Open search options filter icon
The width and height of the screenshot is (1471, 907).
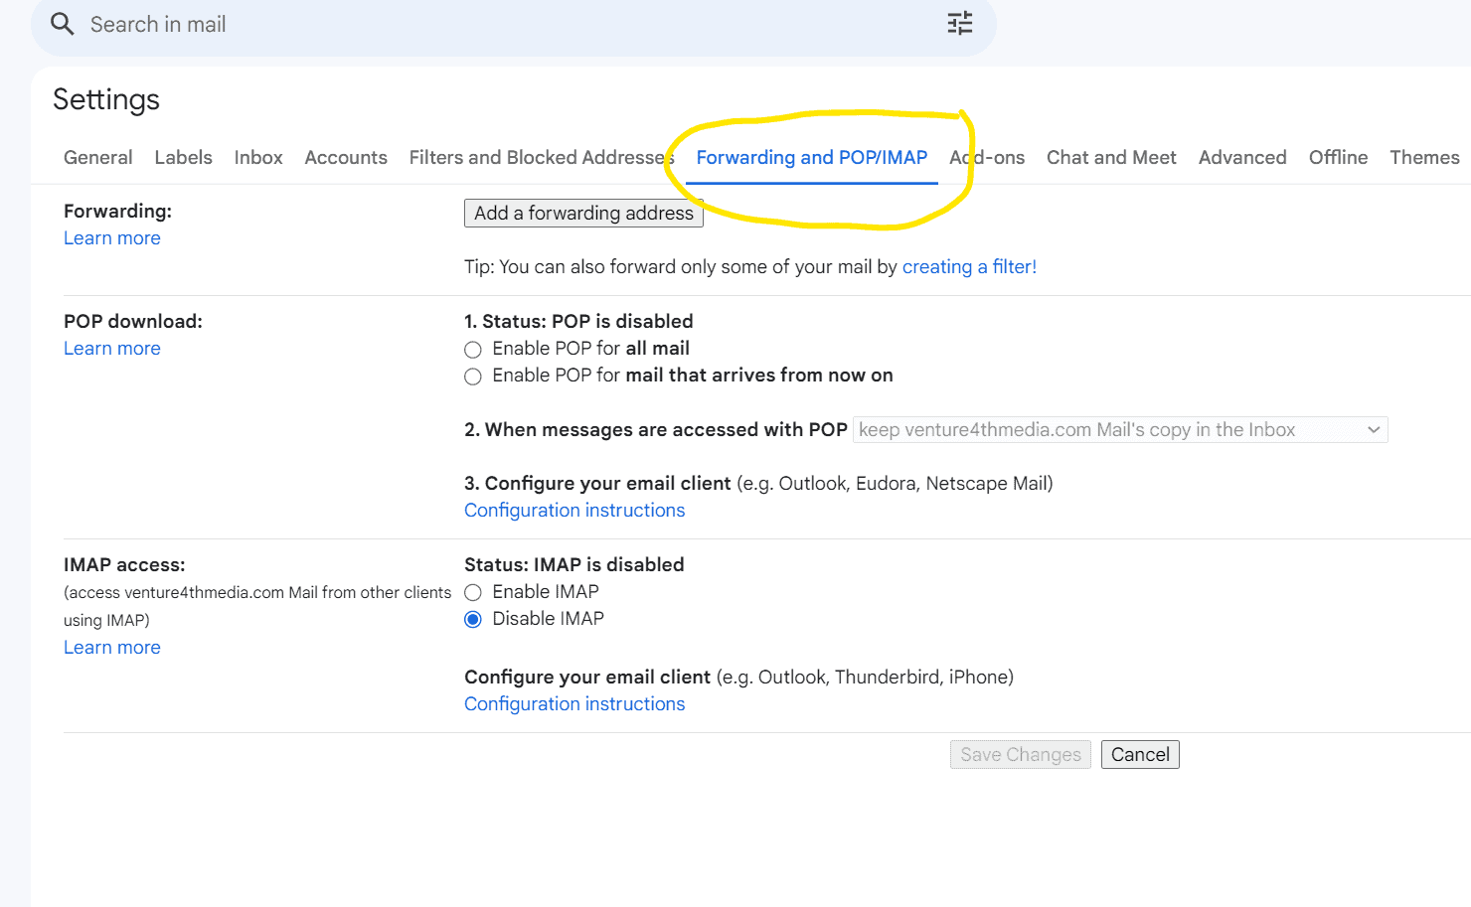tap(959, 23)
